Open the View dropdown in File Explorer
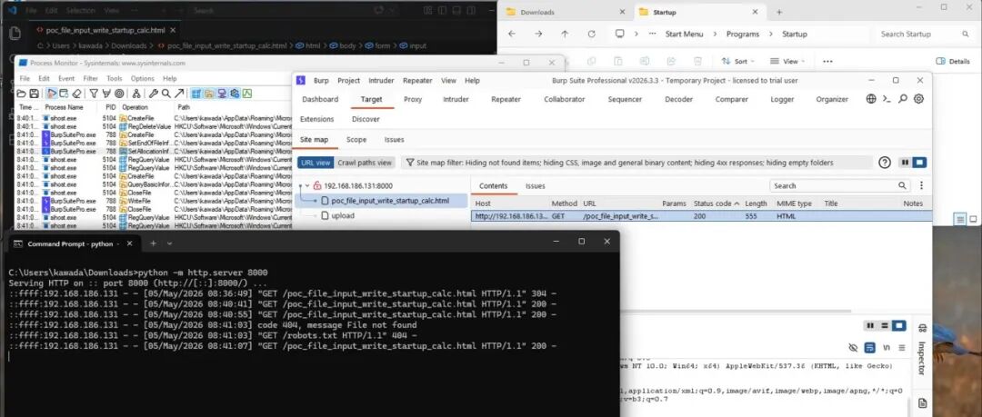Screen dimensions: 982x417 coord(787,62)
